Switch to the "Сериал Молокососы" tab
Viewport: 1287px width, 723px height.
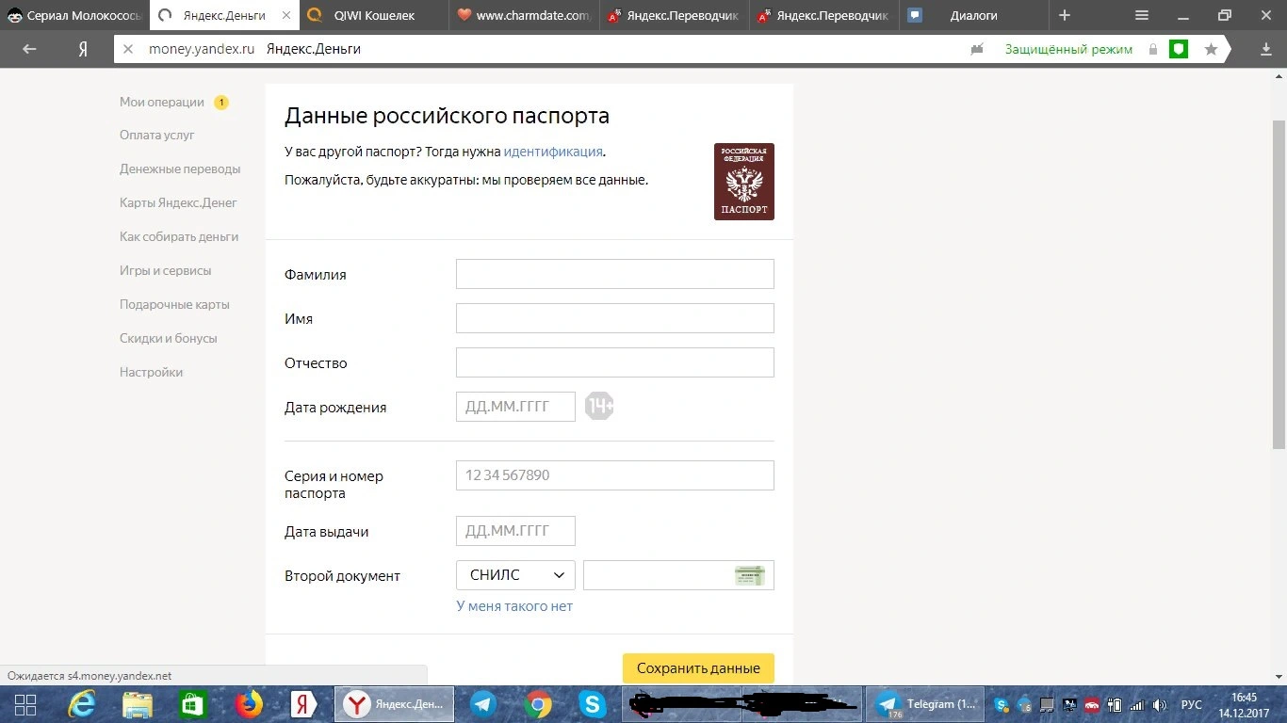[x=73, y=15]
